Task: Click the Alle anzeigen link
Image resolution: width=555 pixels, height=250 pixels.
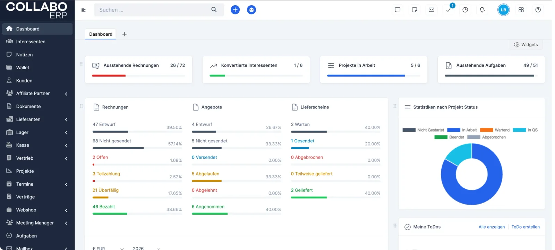Action: [x=492, y=227]
